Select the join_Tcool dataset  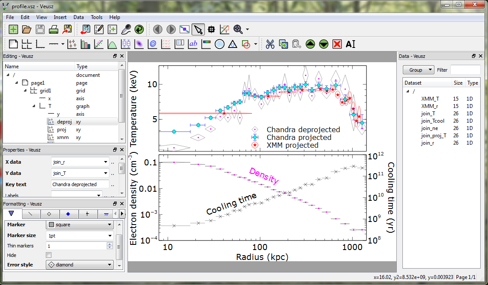[x=432, y=121]
